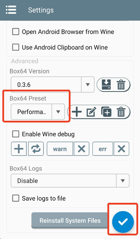Screen dimensions: 140x239
Task: Open the Box64 Logs Disable dropdown
Action: pos(70,181)
